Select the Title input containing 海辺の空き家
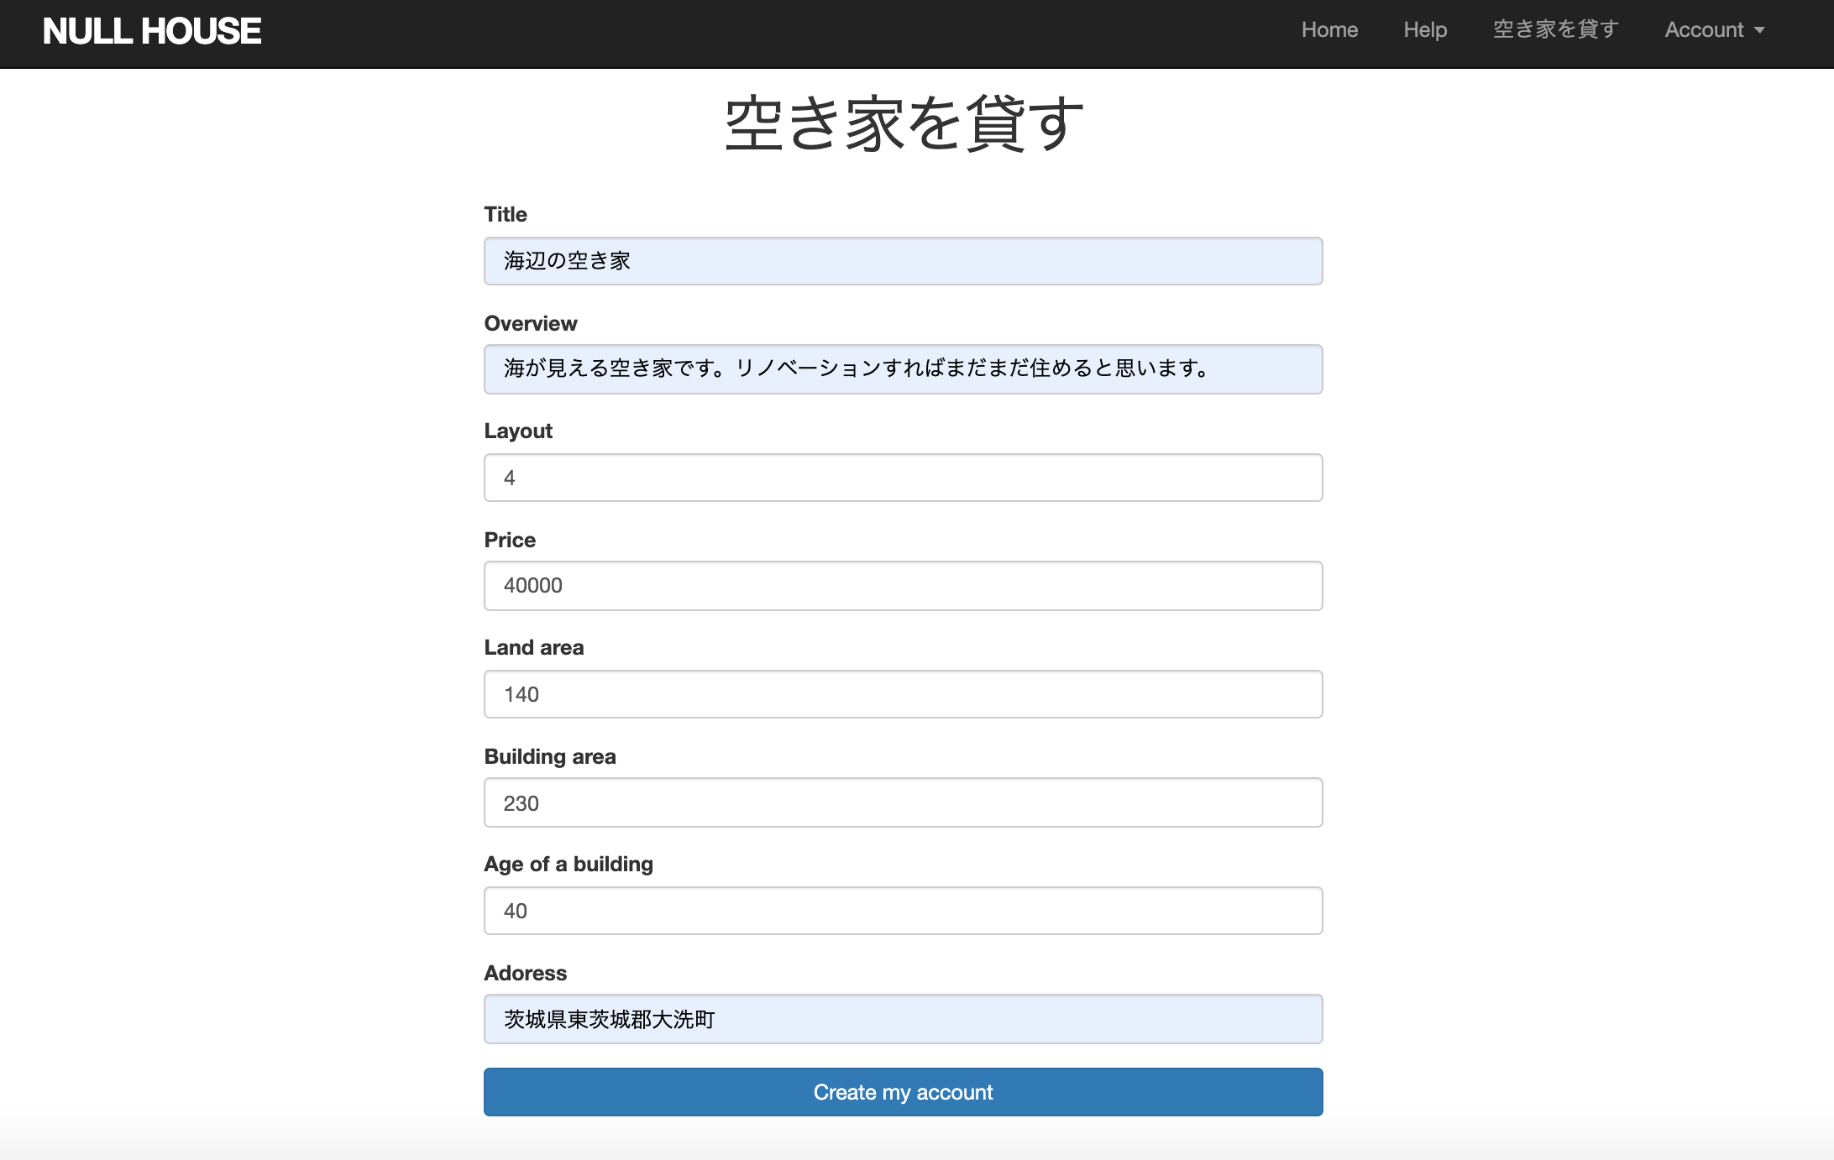Image resolution: width=1834 pixels, height=1160 pixels. click(x=903, y=261)
